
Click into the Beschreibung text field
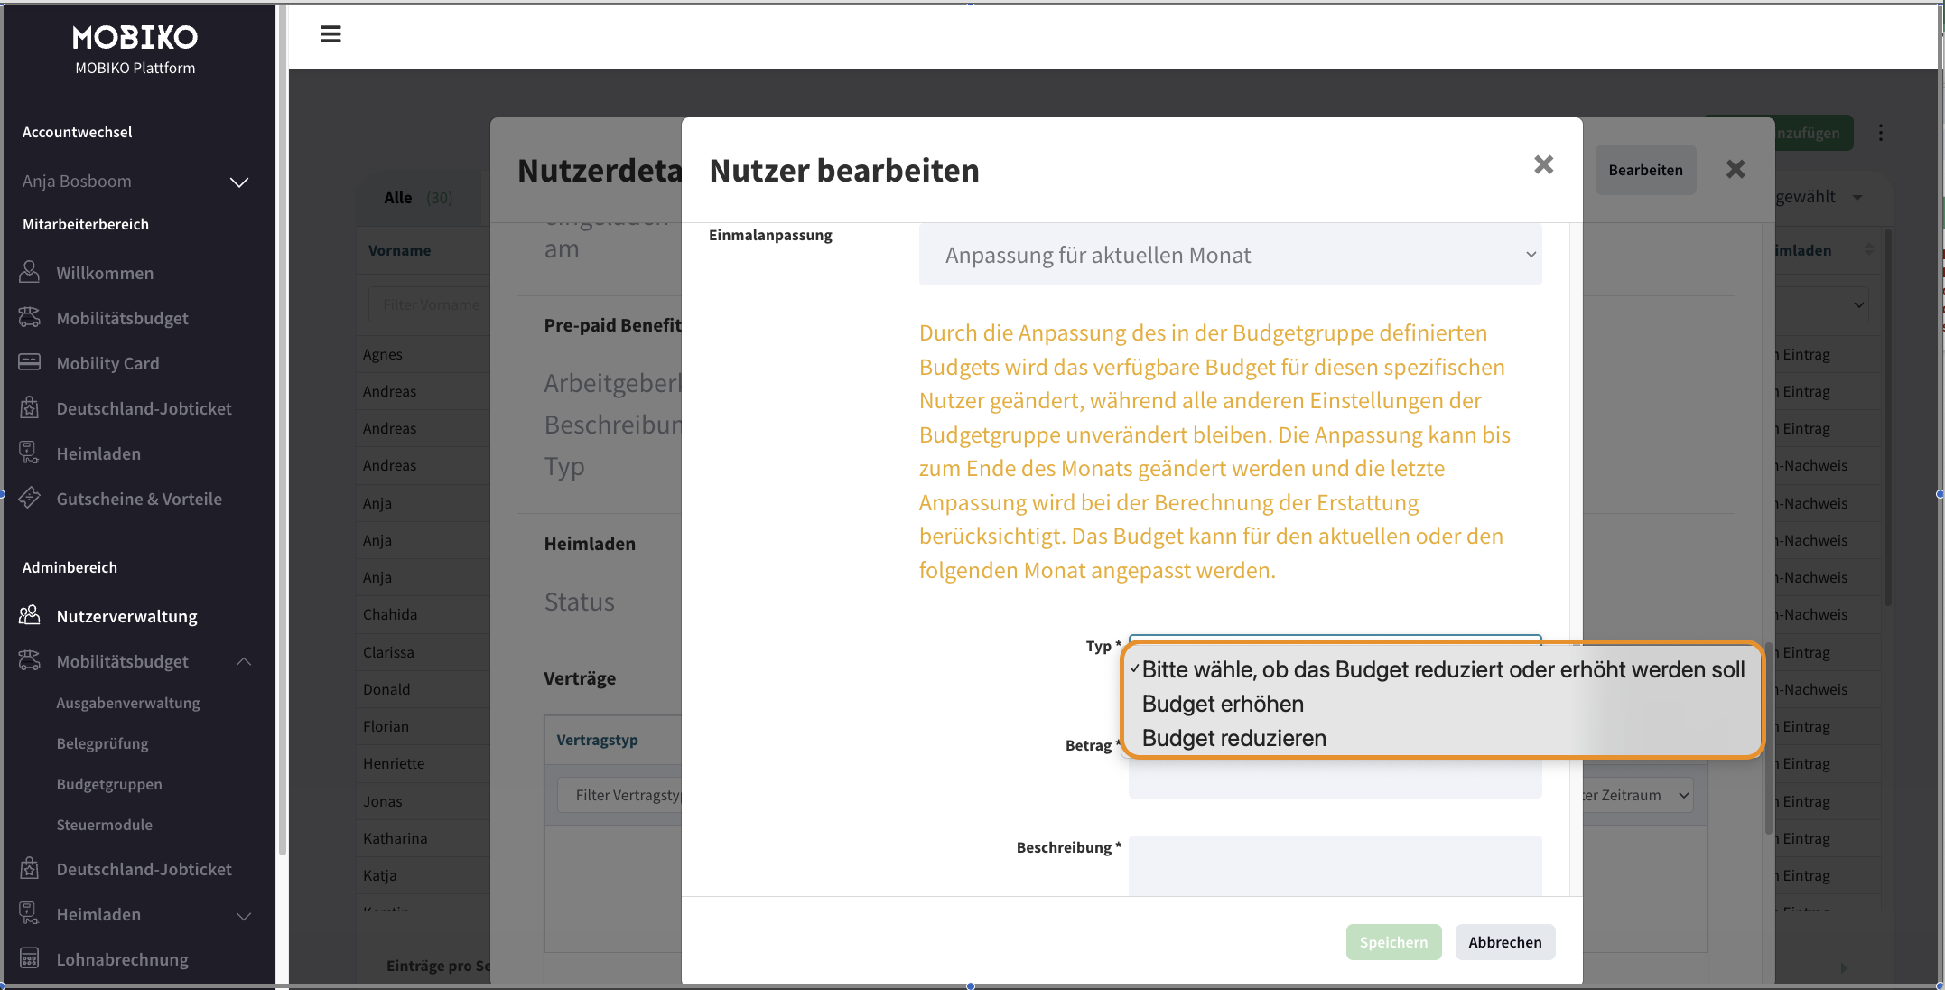coord(1335,864)
